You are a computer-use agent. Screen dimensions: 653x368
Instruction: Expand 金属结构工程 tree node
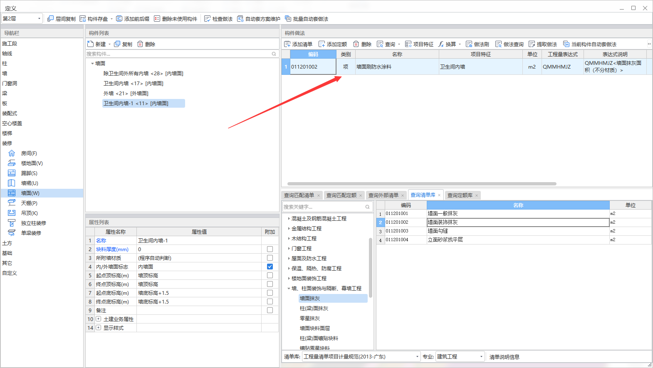point(289,228)
